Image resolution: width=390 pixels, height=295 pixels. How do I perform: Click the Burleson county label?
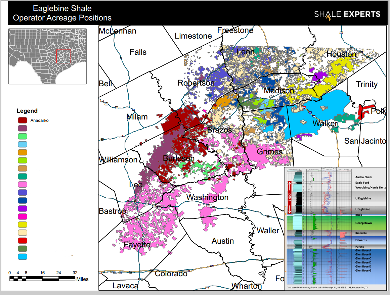tap(179, 158)
